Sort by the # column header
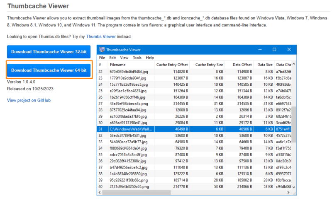The height and width of the screenshot is (200, 332). pos(102,65)
